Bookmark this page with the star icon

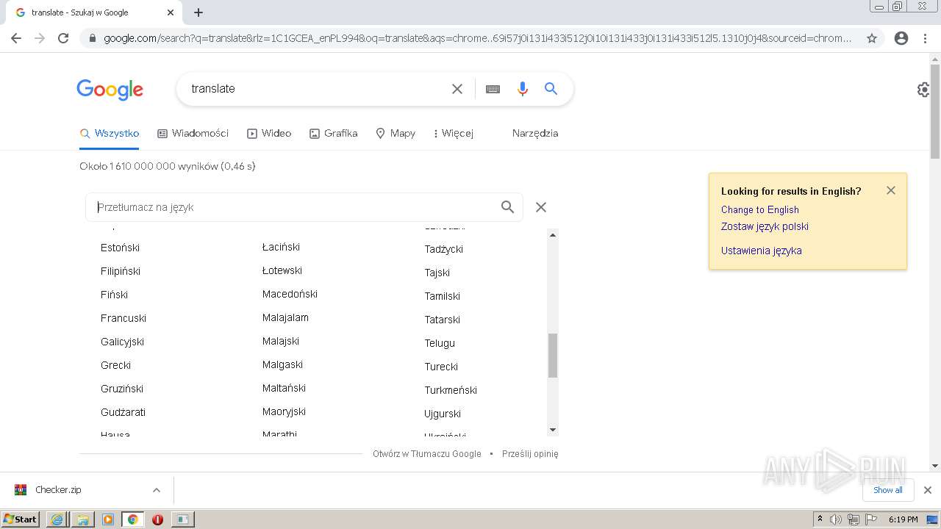pos(872,38)
